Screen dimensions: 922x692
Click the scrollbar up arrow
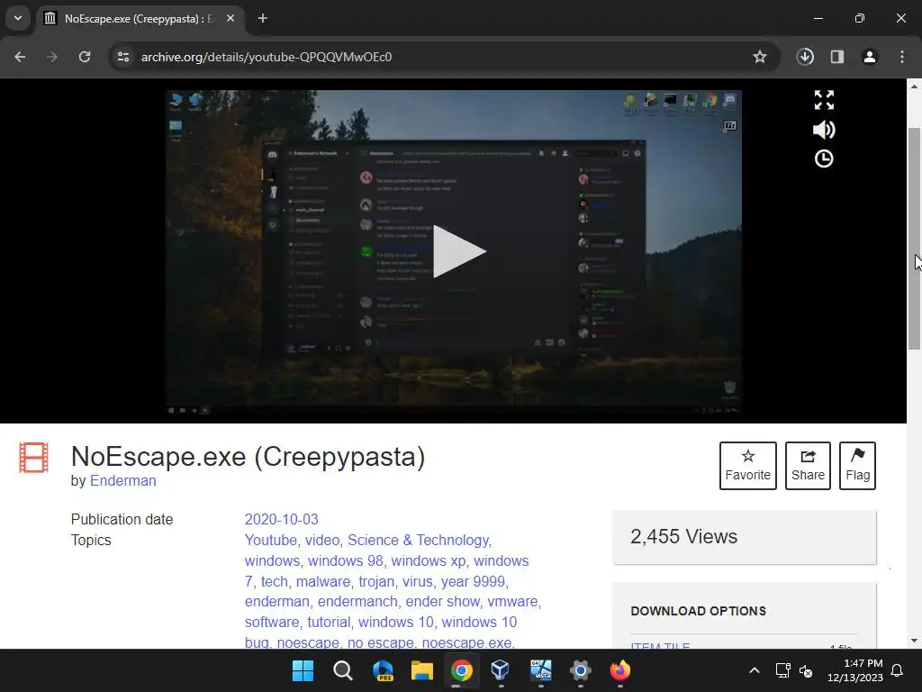[914, 86]
